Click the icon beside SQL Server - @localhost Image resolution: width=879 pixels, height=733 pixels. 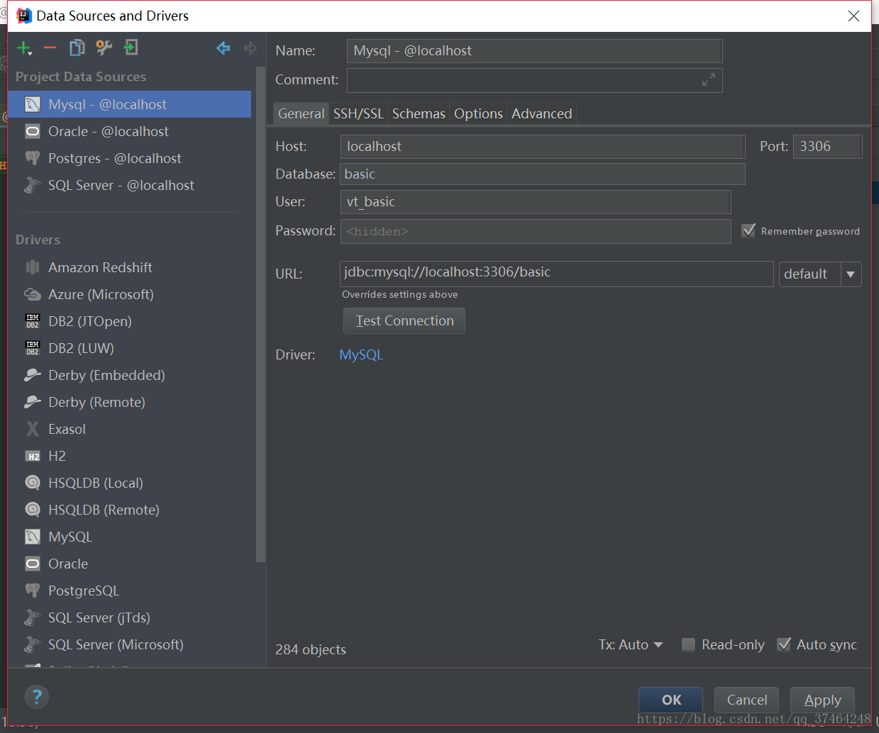click(x=33, y=185)
